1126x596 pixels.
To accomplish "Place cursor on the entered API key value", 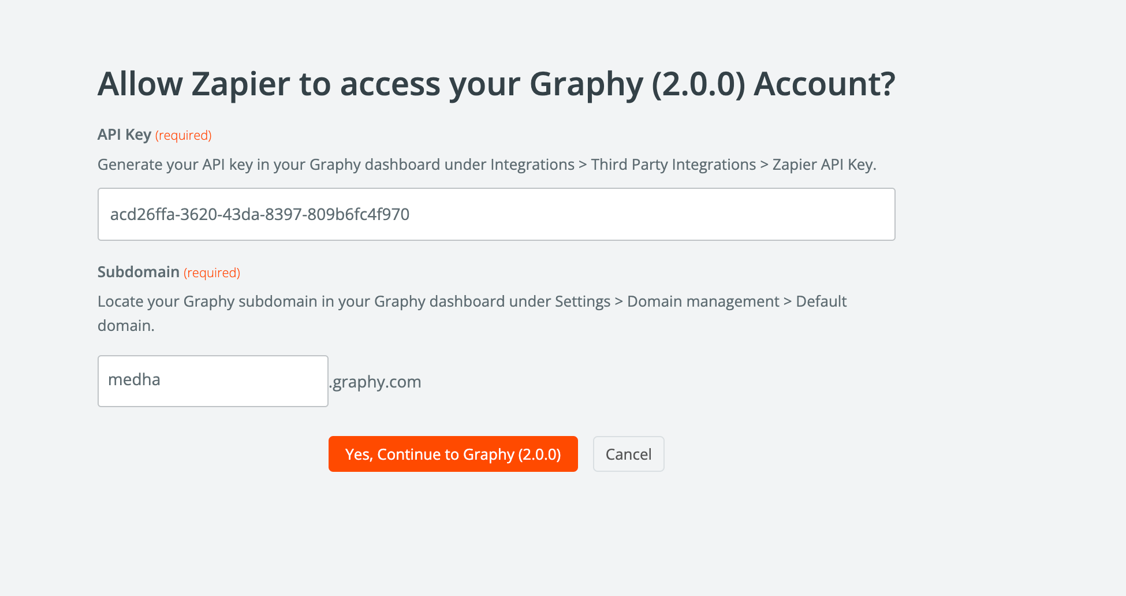I will pyautogui.click(x=259, y=214).
